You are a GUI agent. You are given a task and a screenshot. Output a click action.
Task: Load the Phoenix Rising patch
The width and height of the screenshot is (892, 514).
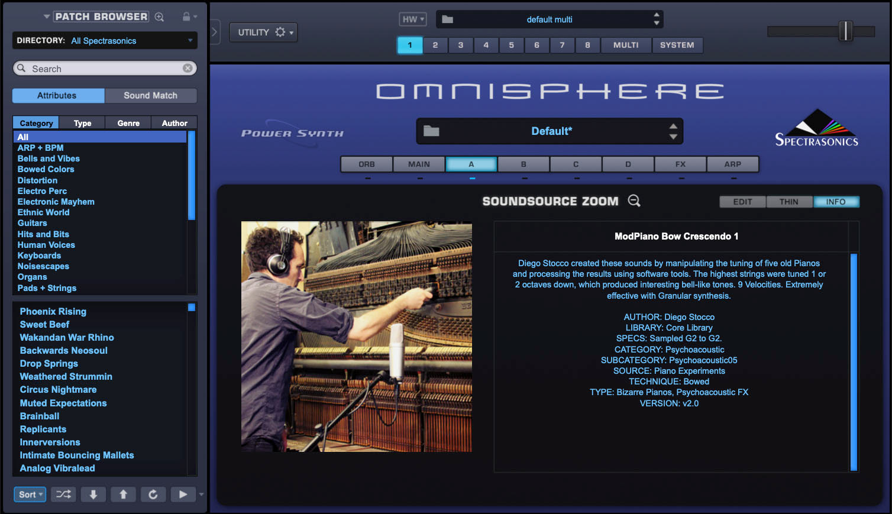(53, 311)
